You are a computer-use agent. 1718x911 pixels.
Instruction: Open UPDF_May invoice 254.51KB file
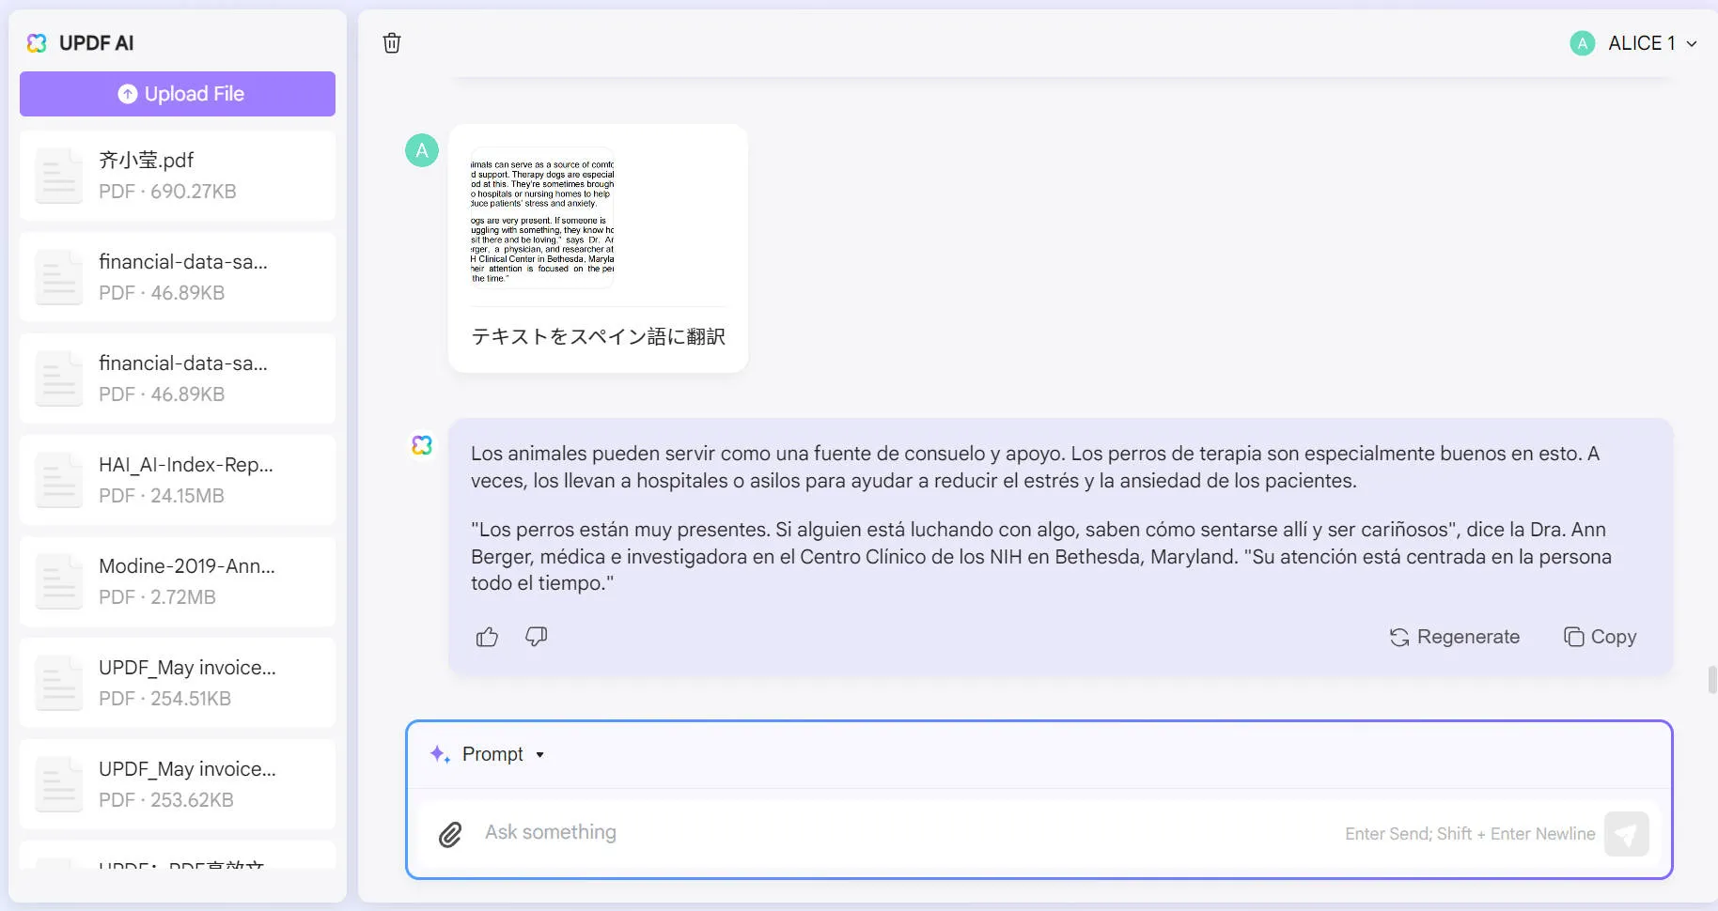point(178,683)
